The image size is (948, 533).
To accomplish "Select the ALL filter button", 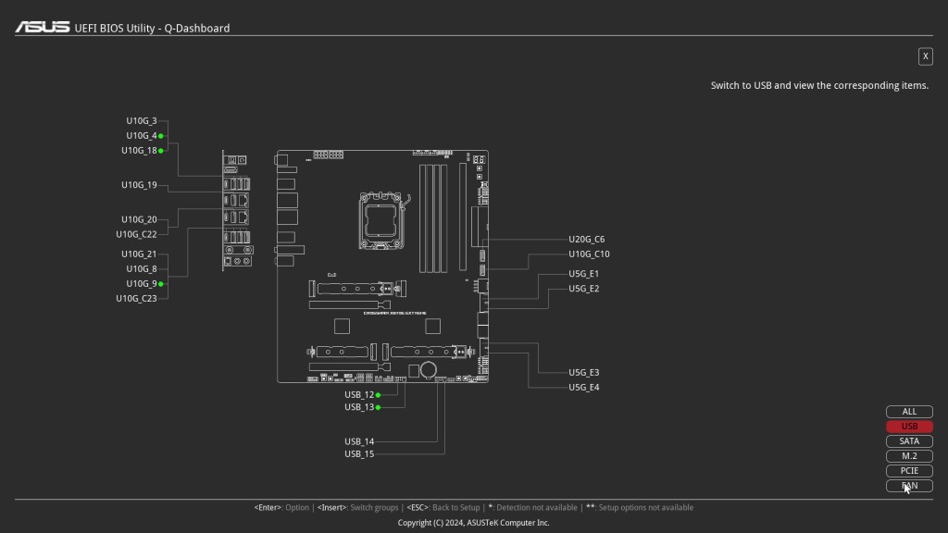I will click(x=909, y=412).
